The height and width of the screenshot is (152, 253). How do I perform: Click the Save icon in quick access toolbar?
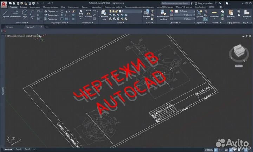tap(18, 3)
